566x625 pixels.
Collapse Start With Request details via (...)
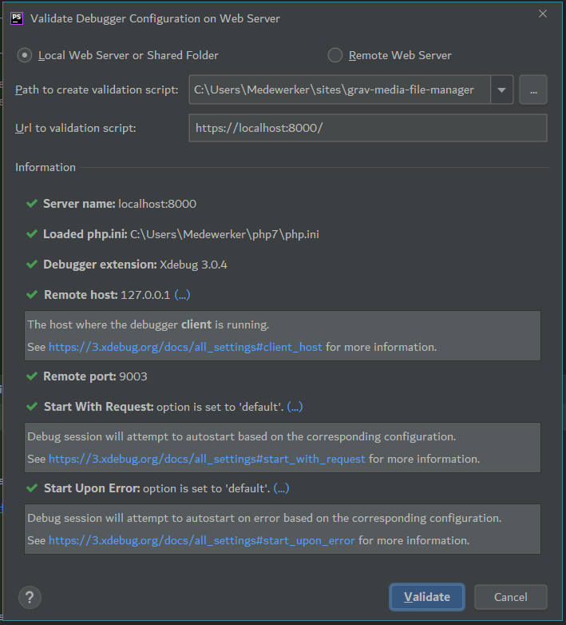tap(295, 407)
